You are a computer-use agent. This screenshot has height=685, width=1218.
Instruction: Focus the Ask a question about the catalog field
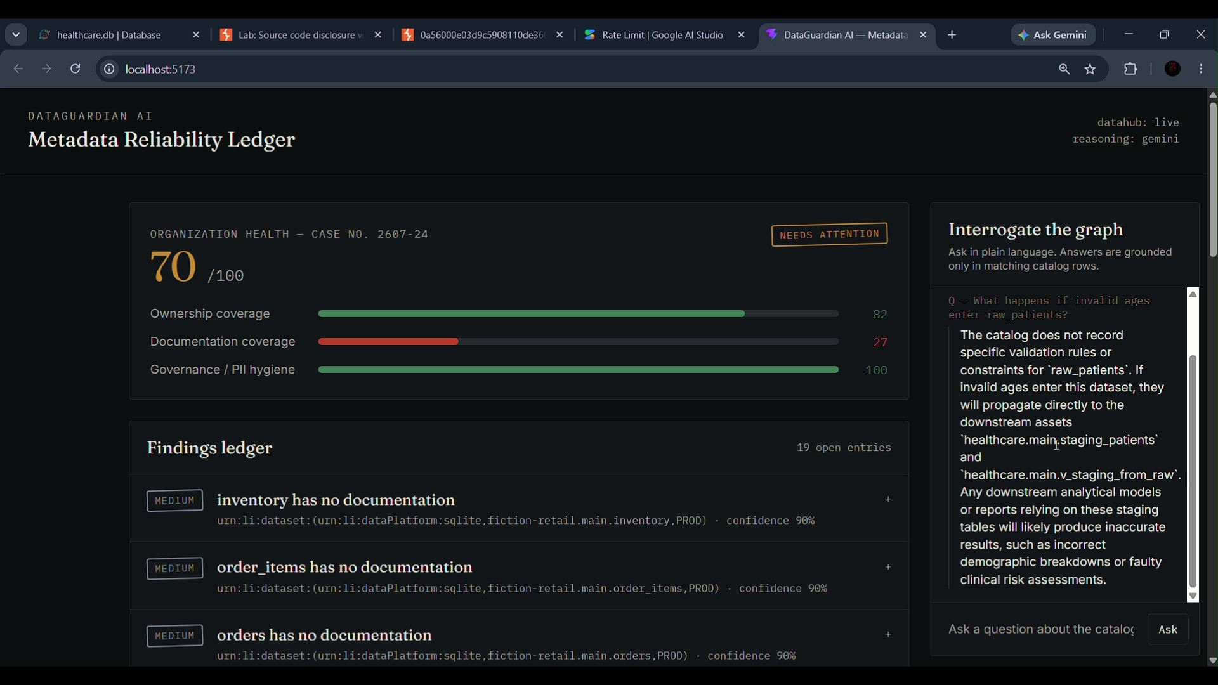1040,630
